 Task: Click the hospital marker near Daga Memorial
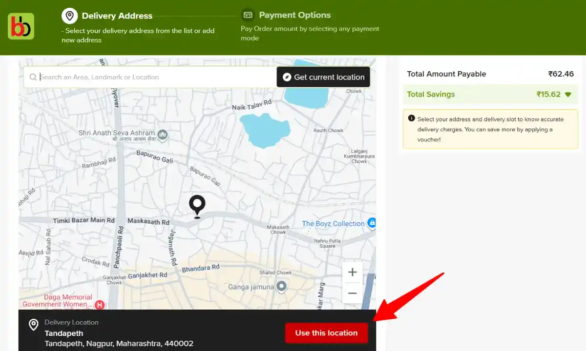[x=99, y=304]
